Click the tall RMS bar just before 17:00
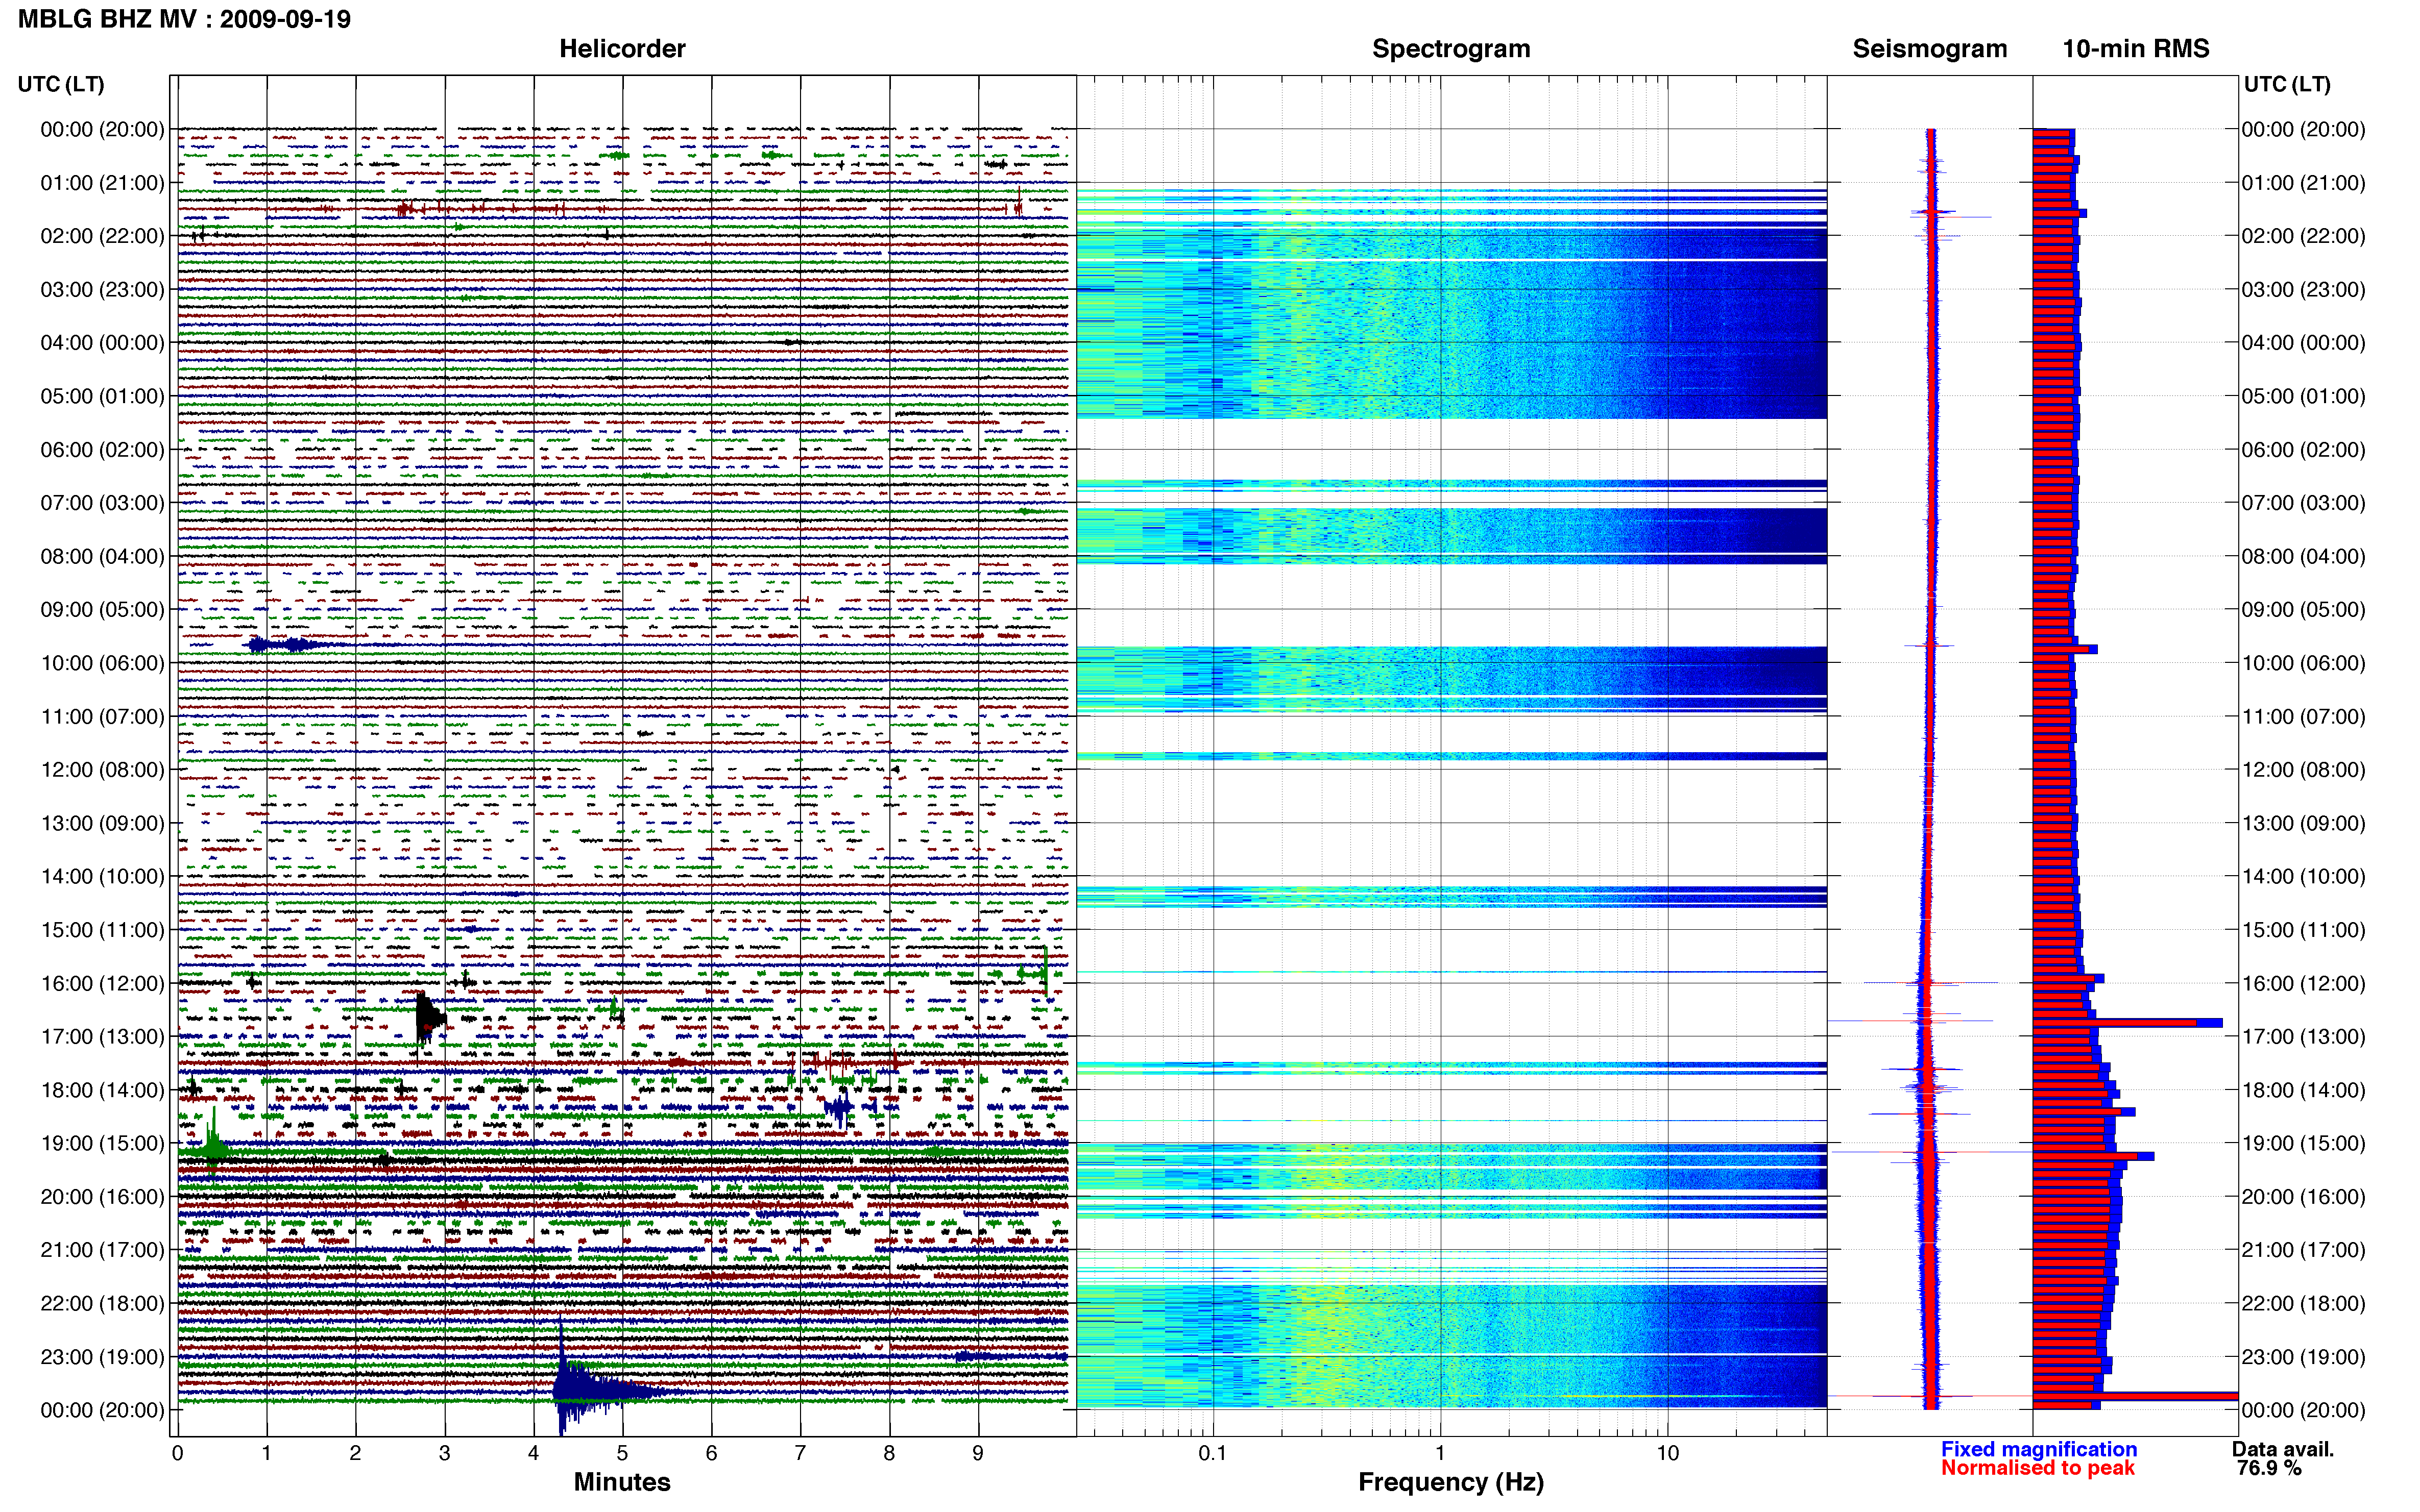This screenshot has width=2420, height=1512. click(2128, 1023)
